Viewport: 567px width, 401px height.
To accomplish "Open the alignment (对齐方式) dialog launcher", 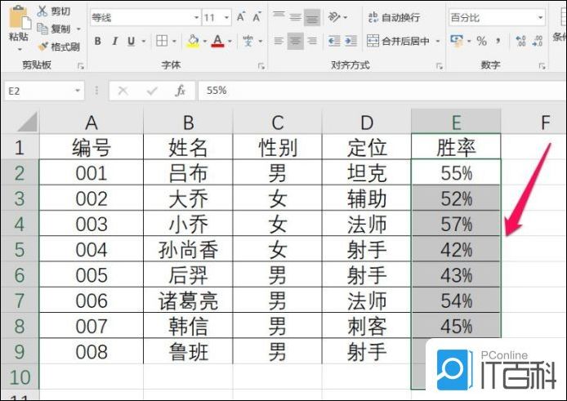I will (440, 66).
